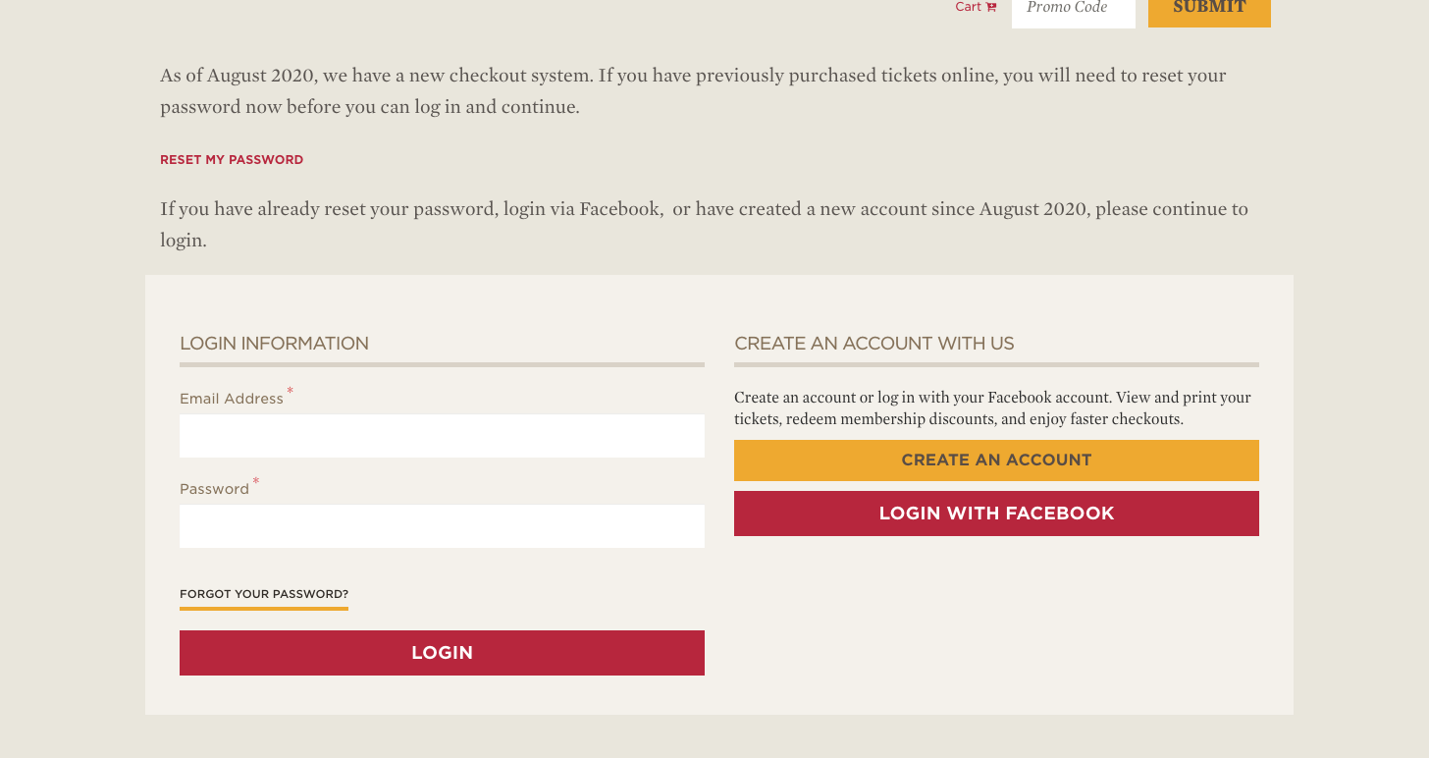Select Login with Facebook button
The width and height of the screenshot is (1429, 758).
[996, 514]
